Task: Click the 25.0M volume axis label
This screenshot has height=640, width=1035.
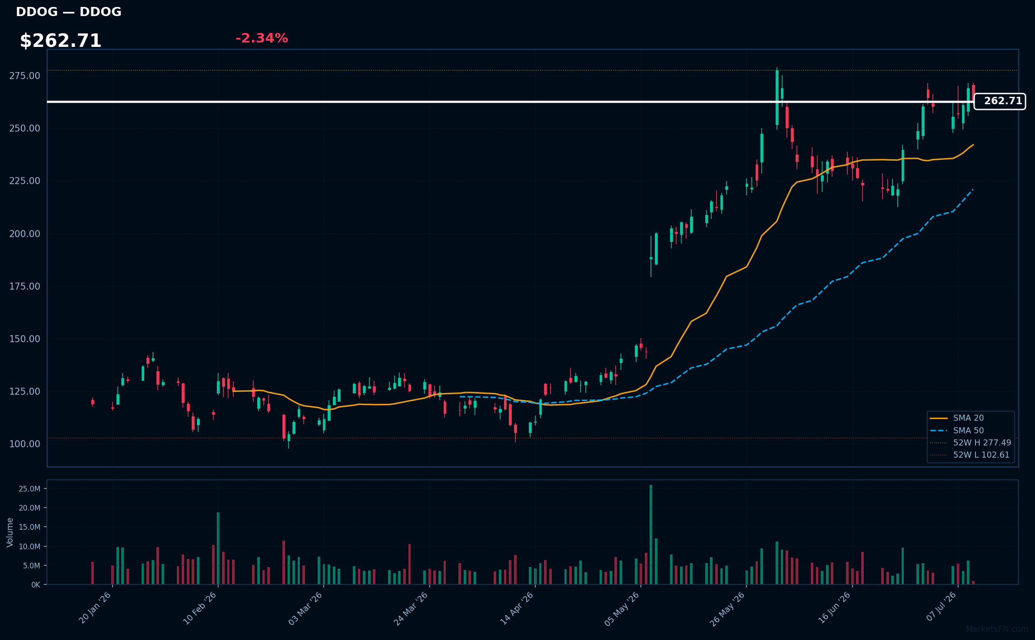Action: (x=30, y=488)
